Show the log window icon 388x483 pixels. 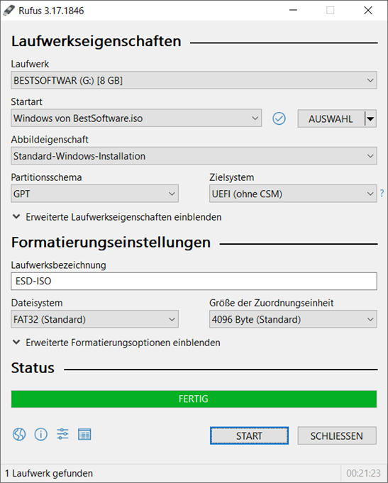(84, 434)
